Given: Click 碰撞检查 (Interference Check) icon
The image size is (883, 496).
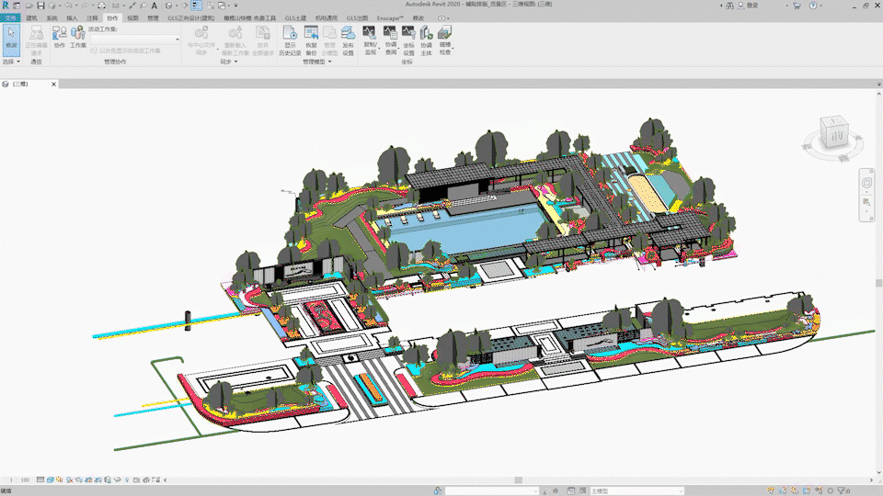Looking at the screenshot, I should [445, 36].
